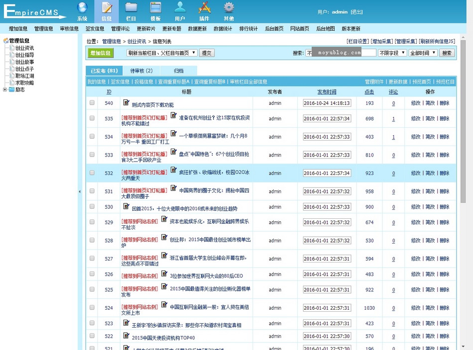Check the checkbox for row 531
Image resolution: width=473 pixels, height=350 pixels.
92,191
